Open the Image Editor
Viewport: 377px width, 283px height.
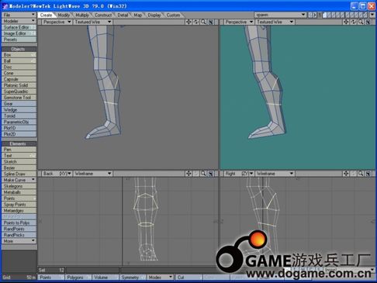click(19, 33)
